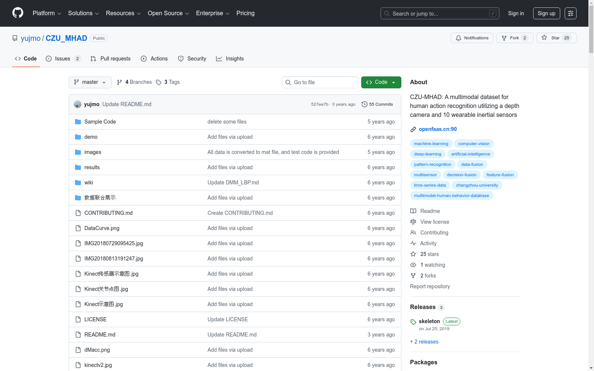Click the Go to file search field
The width and height of the screenshot is (594, 371).
320,82
